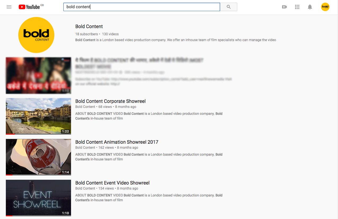Click the channel description about London-based production

pos(176,40)
